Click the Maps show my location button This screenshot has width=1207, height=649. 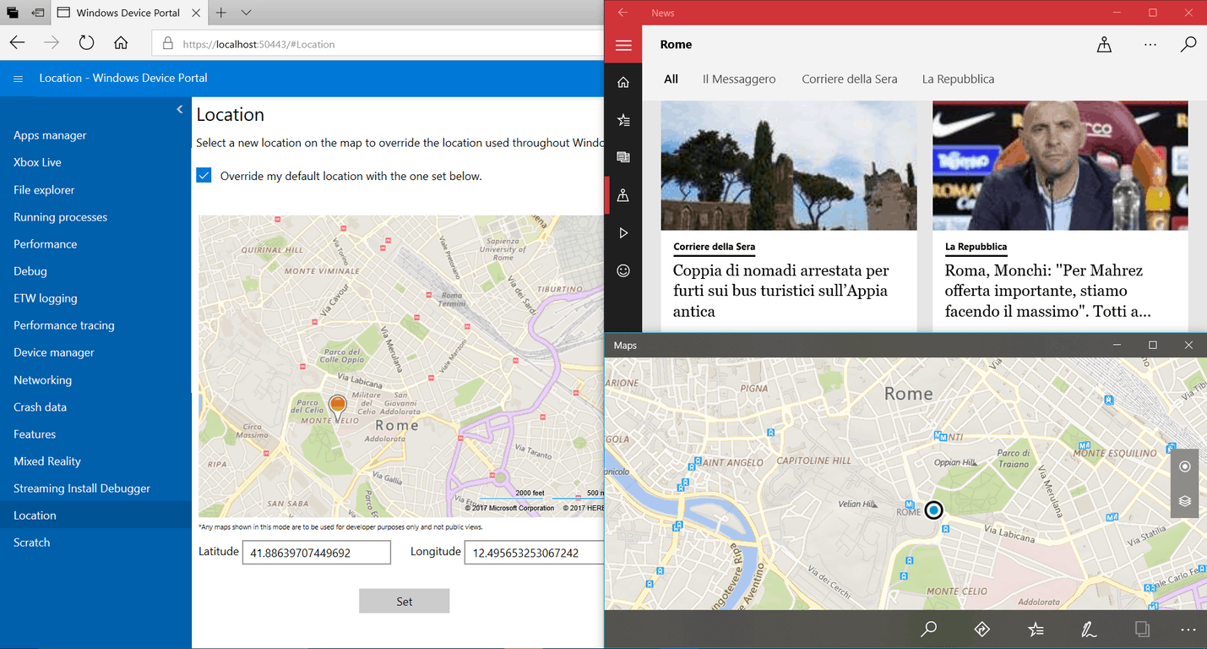1184,466
